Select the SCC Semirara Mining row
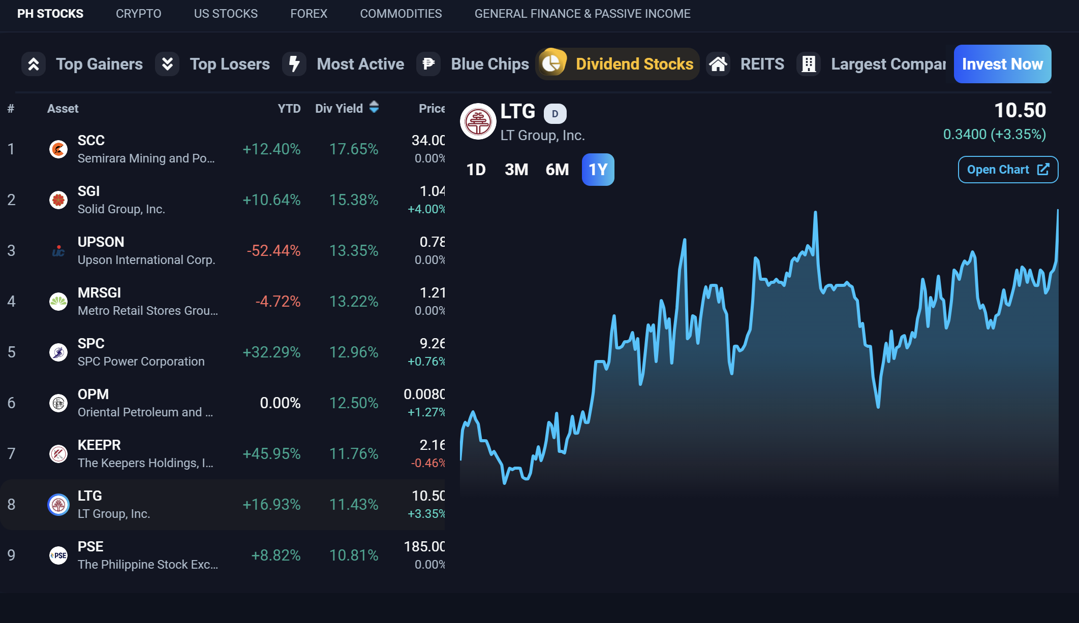1079x623 pixels. click(x=146, y=149)
